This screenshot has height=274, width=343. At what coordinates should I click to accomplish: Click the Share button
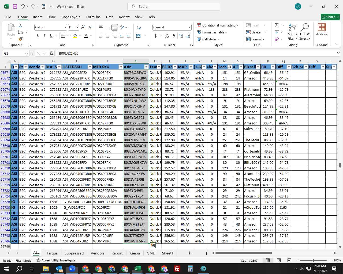(x=330, y=17)
